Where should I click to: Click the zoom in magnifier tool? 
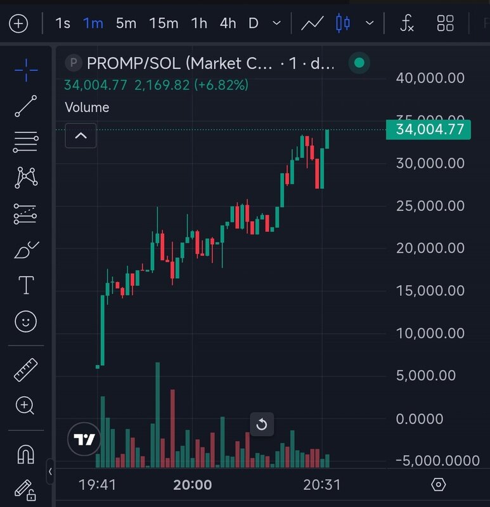(25, 405)
